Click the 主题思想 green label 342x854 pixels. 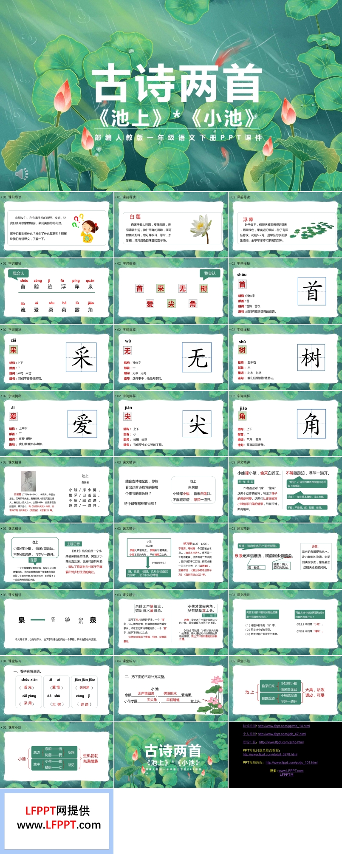(73, 544)
